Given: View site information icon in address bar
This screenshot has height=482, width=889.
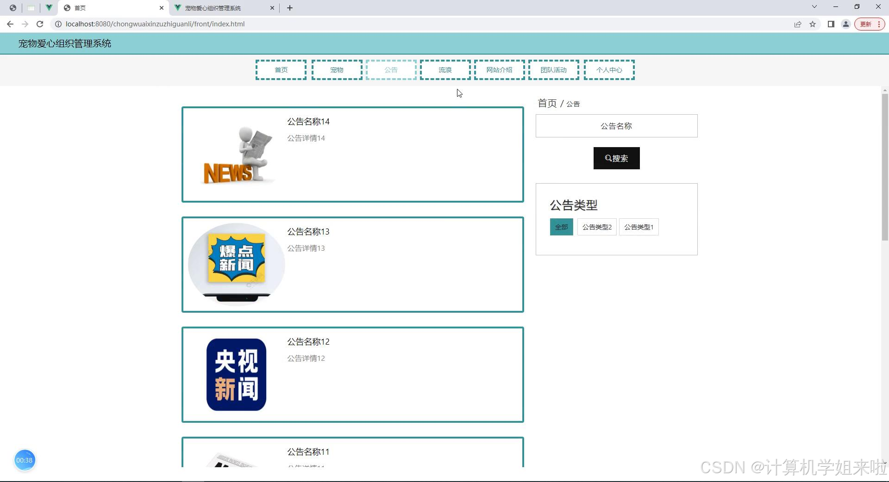Looking at the screenshot, I should 58,24.
